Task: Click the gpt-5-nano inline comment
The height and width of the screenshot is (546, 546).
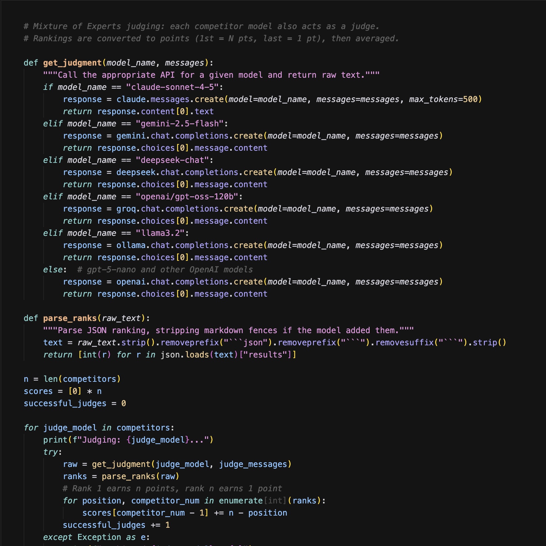Action: click(x=165, y=270)
